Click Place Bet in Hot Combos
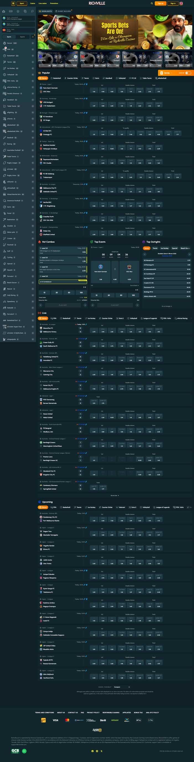194x762 pixels. (x=63, y=305)
